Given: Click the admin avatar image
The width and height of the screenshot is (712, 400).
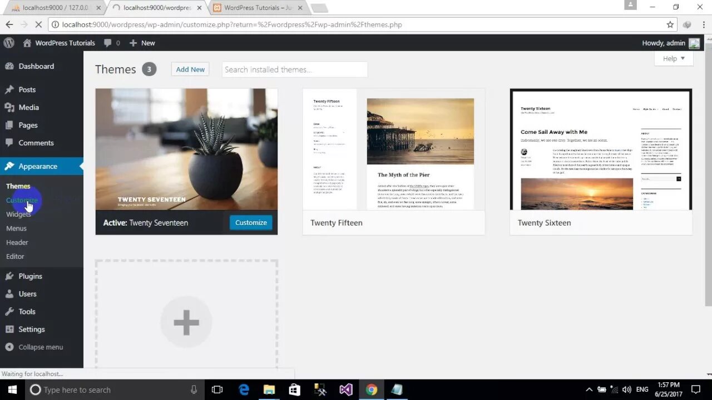Looking at the screenshot, I should pos(694,43).
